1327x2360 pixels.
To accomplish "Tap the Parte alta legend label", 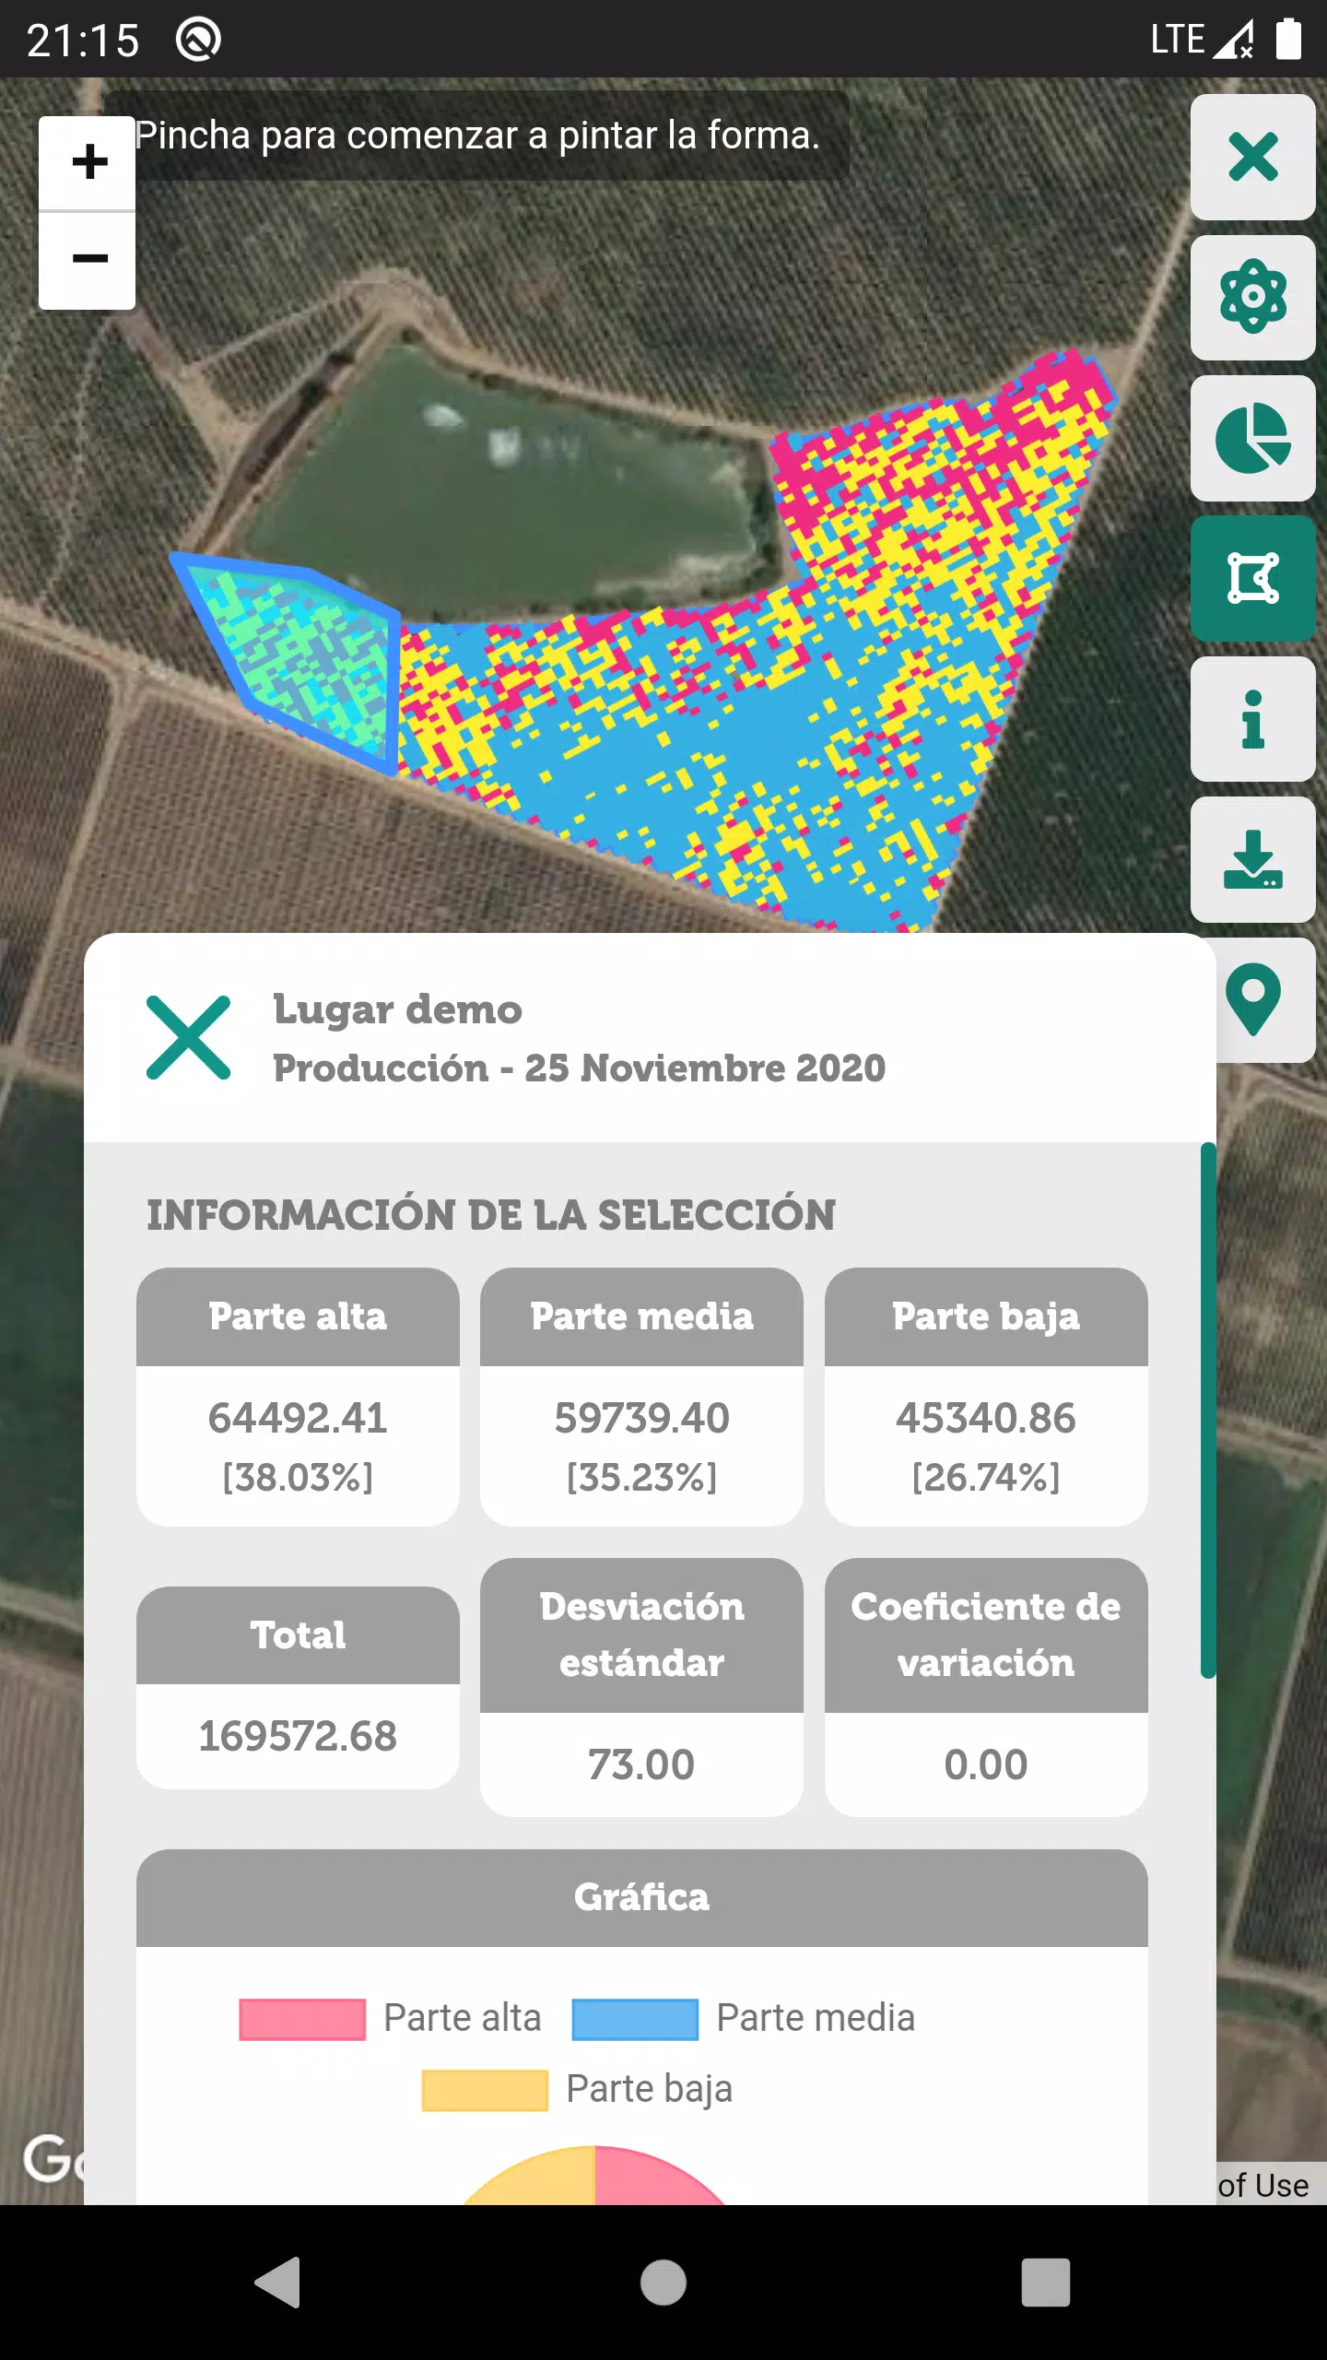I will click(x=462, y=2018).
